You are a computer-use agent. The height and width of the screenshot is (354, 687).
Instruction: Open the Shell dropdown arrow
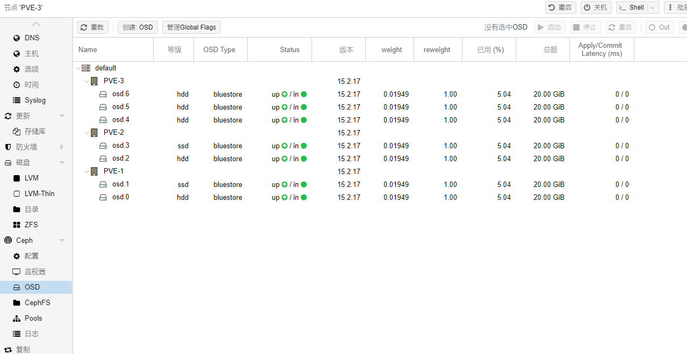pos(653,8)
